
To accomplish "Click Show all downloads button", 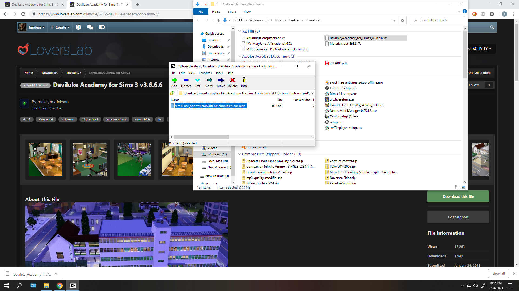I will (x=498, y=273).
